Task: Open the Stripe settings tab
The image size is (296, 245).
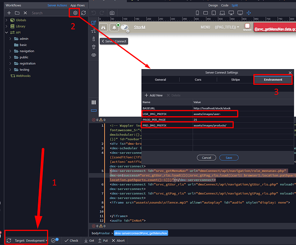Action: pos(236,79)
